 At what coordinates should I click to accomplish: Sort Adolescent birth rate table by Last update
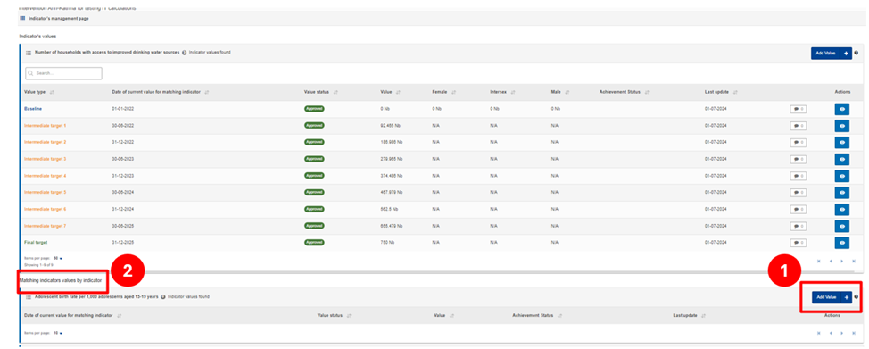pyautogui.click(x=704, y=316)
